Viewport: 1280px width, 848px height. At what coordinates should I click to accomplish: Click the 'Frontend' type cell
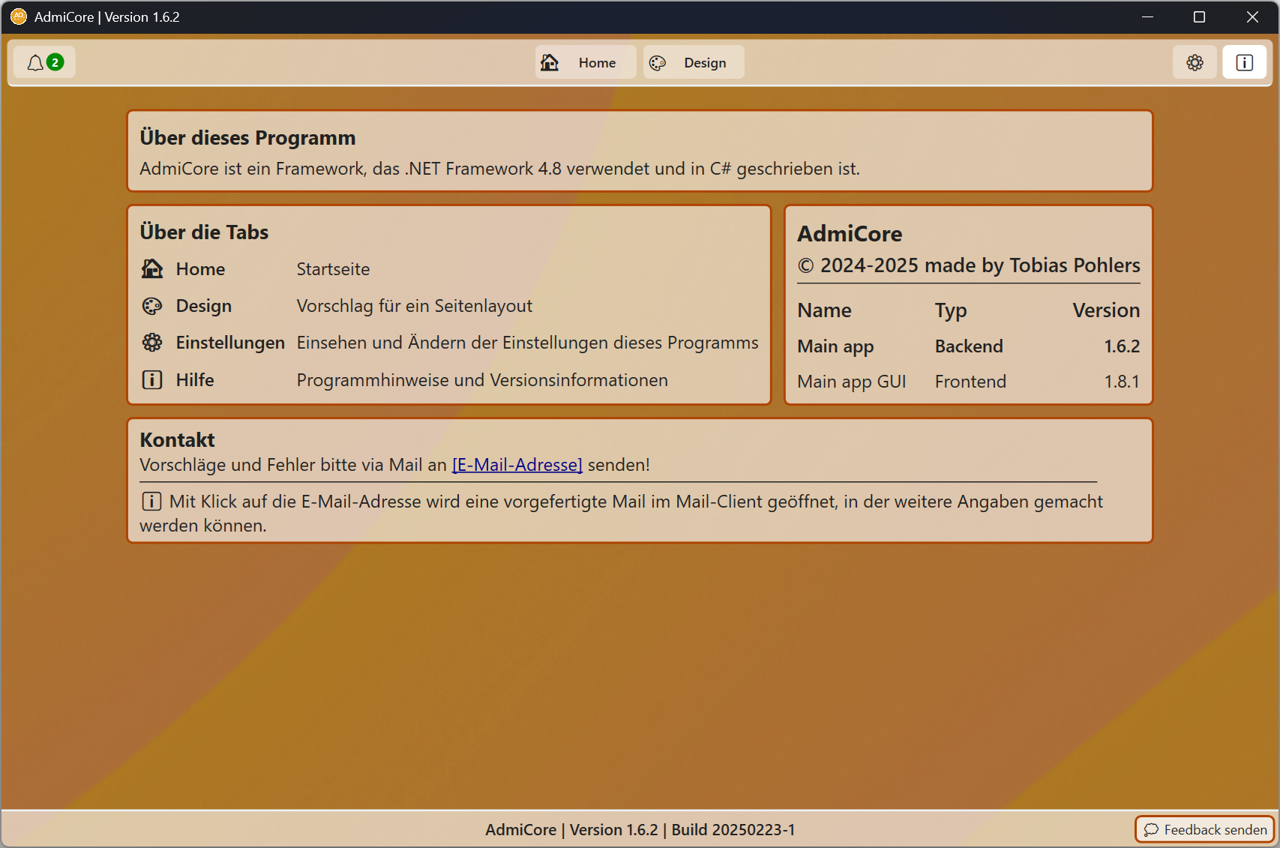(x=970, y=382)
